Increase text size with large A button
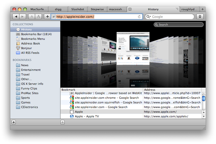The width and height of the screenshot is (216, 144). click(x=38, y=17)
